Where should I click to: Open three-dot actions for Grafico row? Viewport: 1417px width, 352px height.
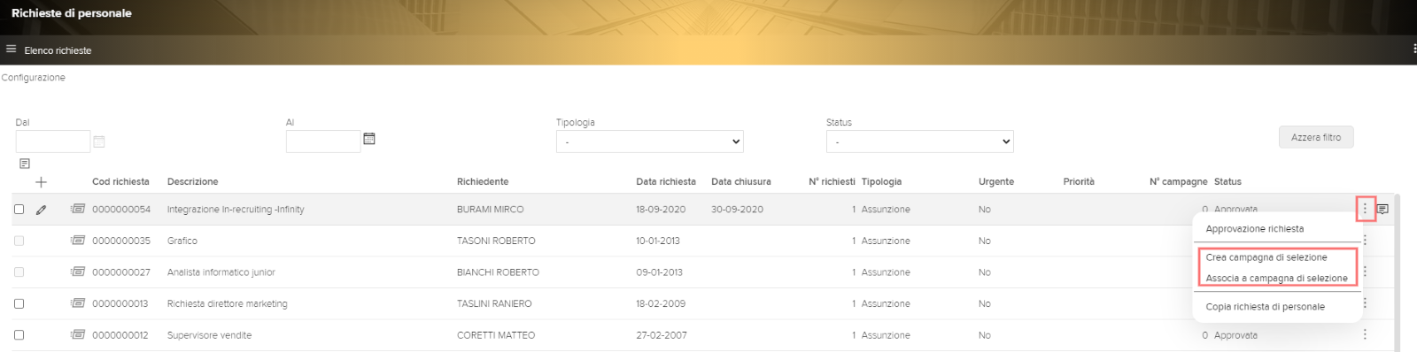(1365, 241)
